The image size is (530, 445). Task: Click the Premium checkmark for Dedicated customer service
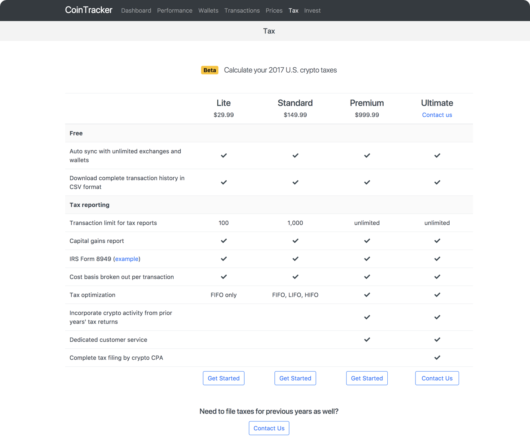367,339
